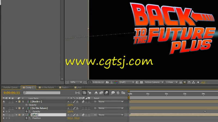This screenshot has width=218, height=122.
Task: Open the grid and guide options icon
Action: (85, 82)
